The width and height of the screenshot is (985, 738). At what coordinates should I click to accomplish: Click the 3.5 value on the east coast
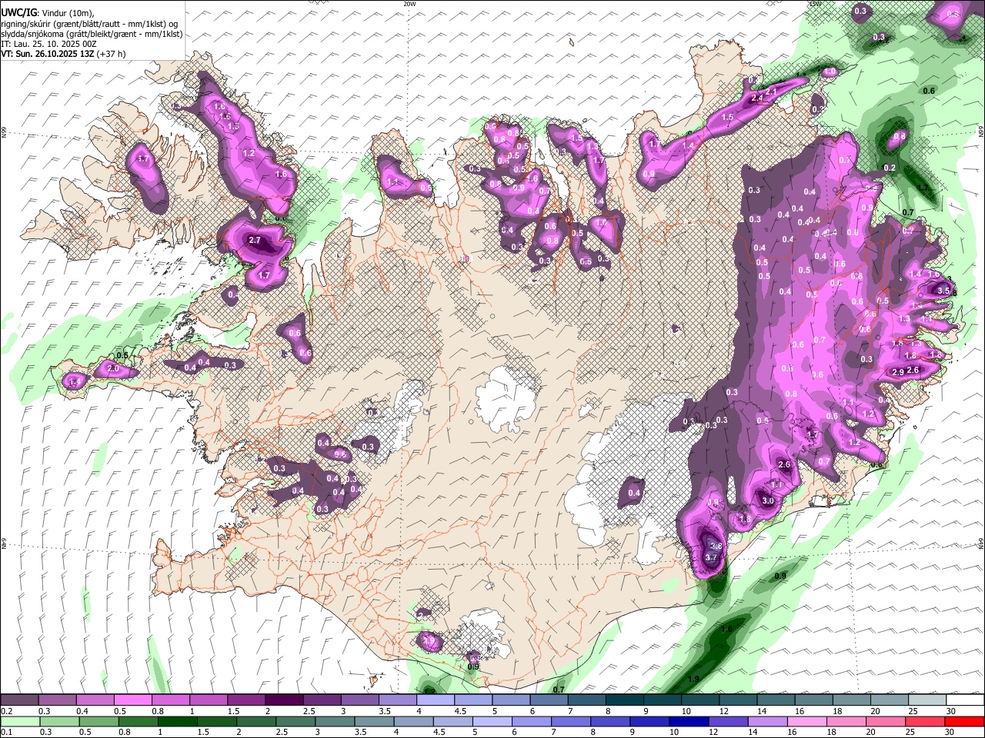point(943,291)
